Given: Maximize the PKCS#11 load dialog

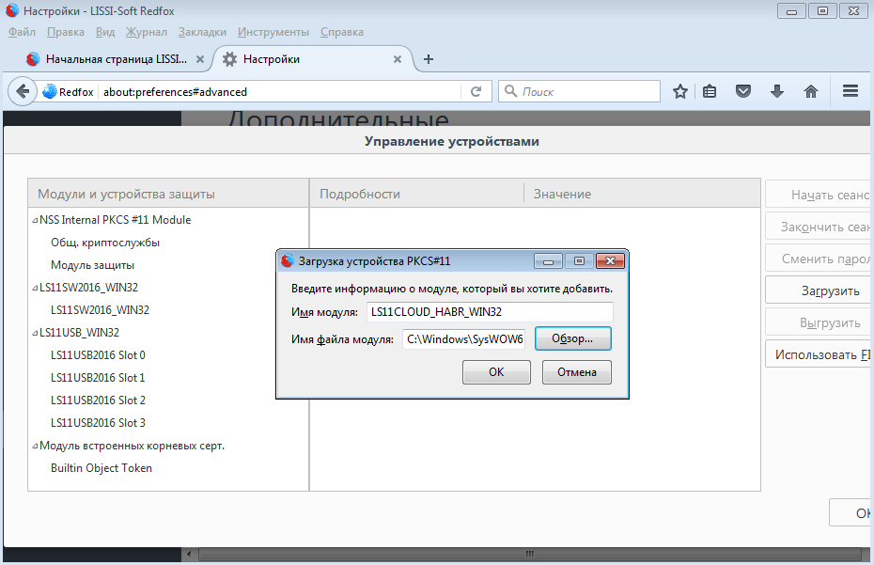Looking at the screenshot, I should pos(579,261).
